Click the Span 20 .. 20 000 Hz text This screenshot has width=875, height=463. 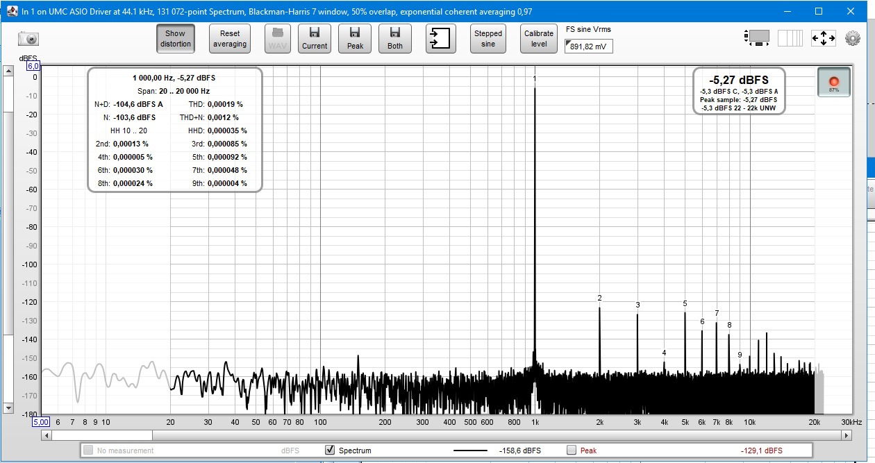click(174, 91)
